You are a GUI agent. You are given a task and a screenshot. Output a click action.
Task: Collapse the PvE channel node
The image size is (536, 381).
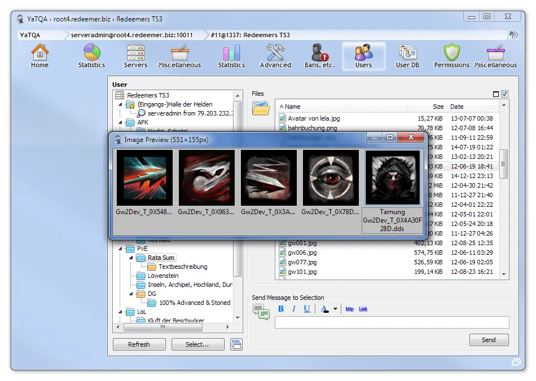(x=120, y=249)
